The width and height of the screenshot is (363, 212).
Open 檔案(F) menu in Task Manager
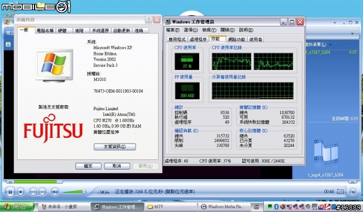[172, 30]
